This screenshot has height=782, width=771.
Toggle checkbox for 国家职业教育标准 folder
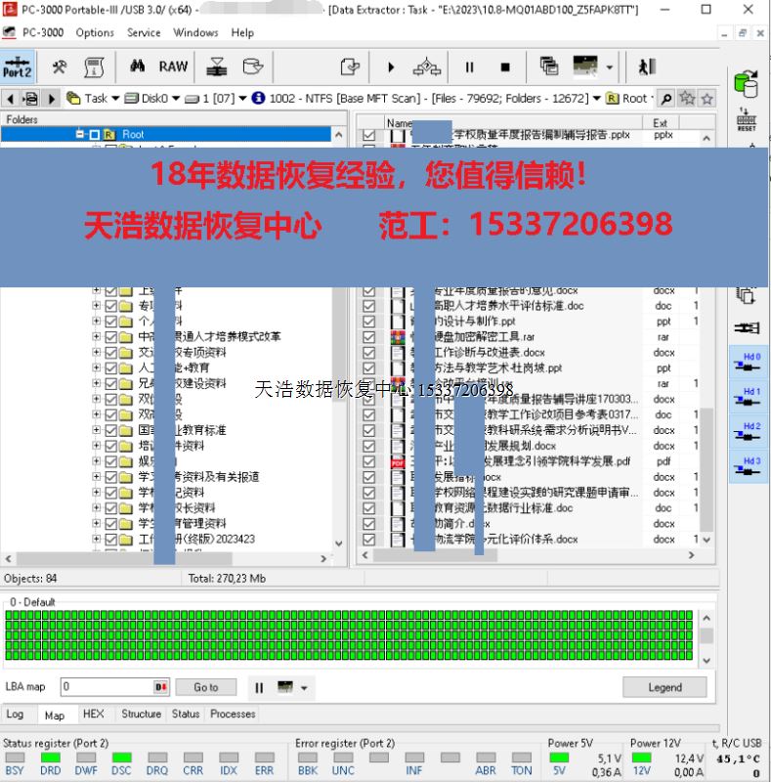tap(111, 430)
